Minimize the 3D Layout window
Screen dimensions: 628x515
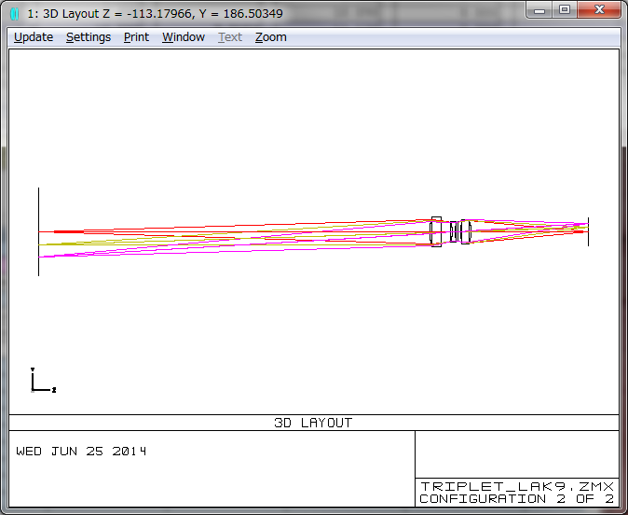539,10
